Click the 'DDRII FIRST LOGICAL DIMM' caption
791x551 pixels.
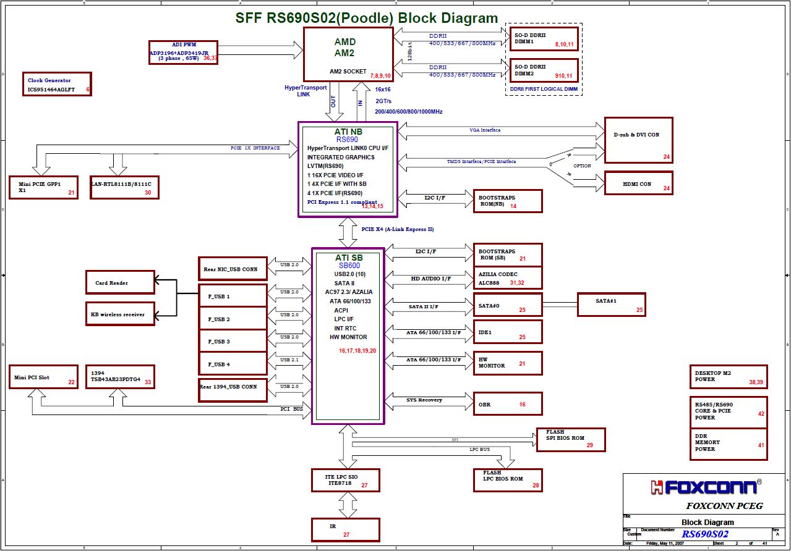[544, 90]
